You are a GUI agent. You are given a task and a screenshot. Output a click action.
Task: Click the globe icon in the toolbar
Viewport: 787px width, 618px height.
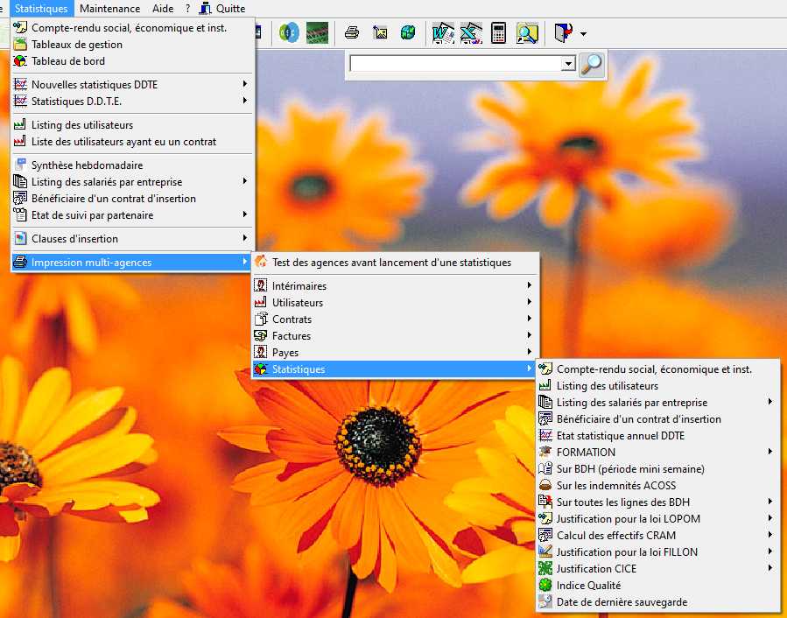click(408, 33)
